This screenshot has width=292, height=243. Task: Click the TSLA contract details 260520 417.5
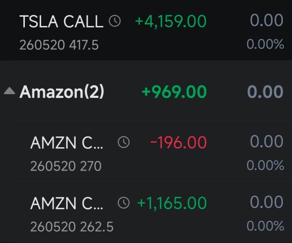coord(59,45)
